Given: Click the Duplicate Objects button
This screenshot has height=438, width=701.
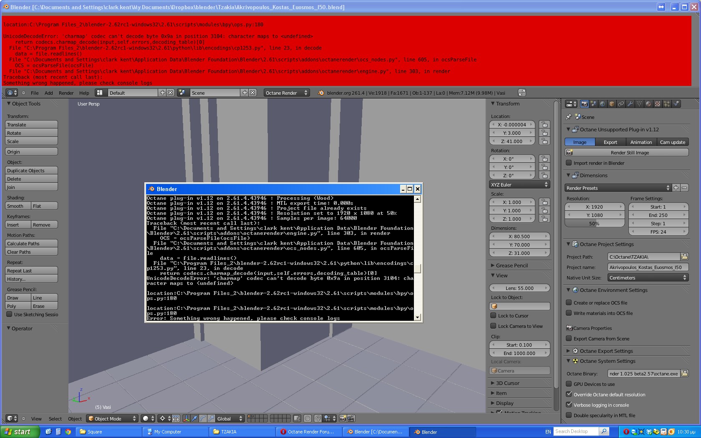Looking at the screenshot, I should point(32,170).
